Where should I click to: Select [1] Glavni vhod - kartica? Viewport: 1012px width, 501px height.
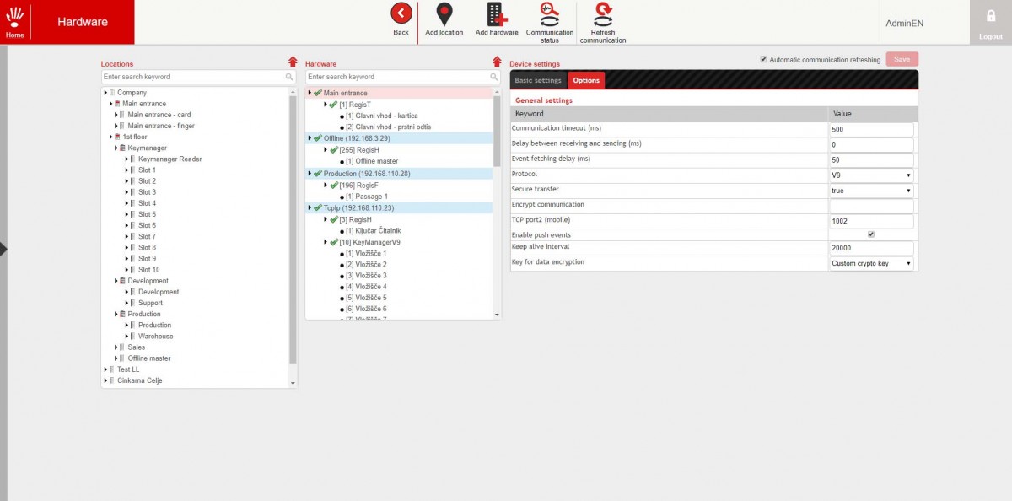coord(381,116)
